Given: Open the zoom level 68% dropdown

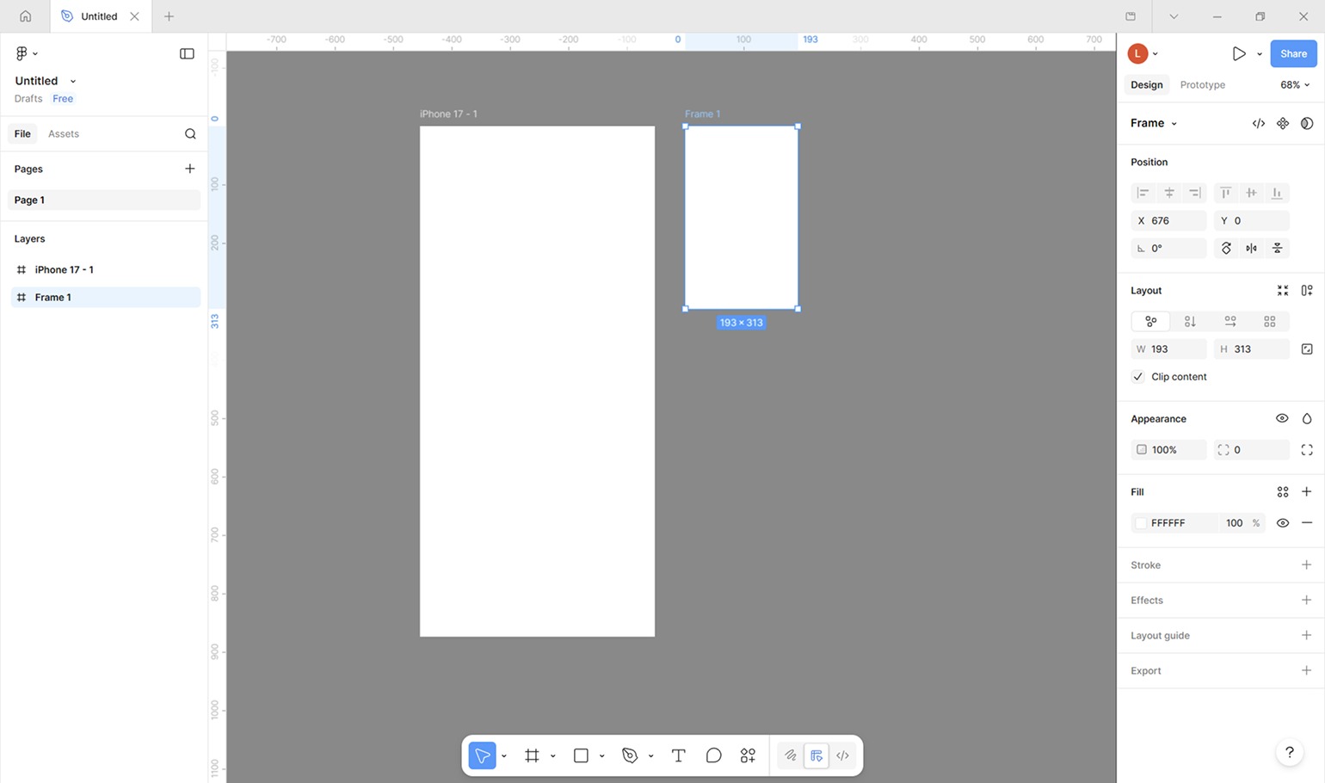Looking at the screenshot, I should (x=1294, y=85).
